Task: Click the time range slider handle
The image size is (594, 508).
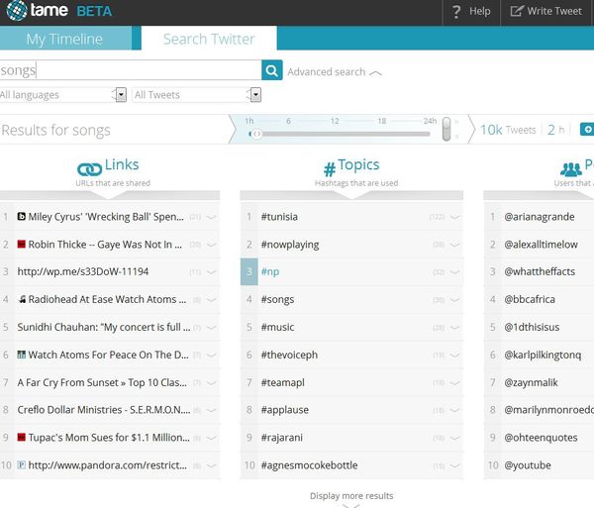Action: 254,134
